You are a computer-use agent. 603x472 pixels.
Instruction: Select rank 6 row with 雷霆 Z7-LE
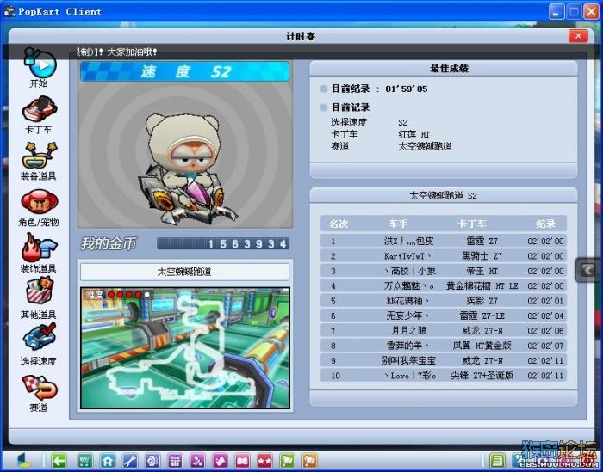click(x=444, y=316)
